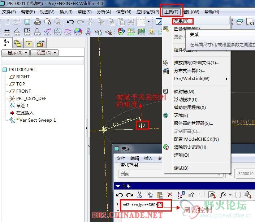Click the red X delete icon
255x222 pixels.
[x=170, y=195]
